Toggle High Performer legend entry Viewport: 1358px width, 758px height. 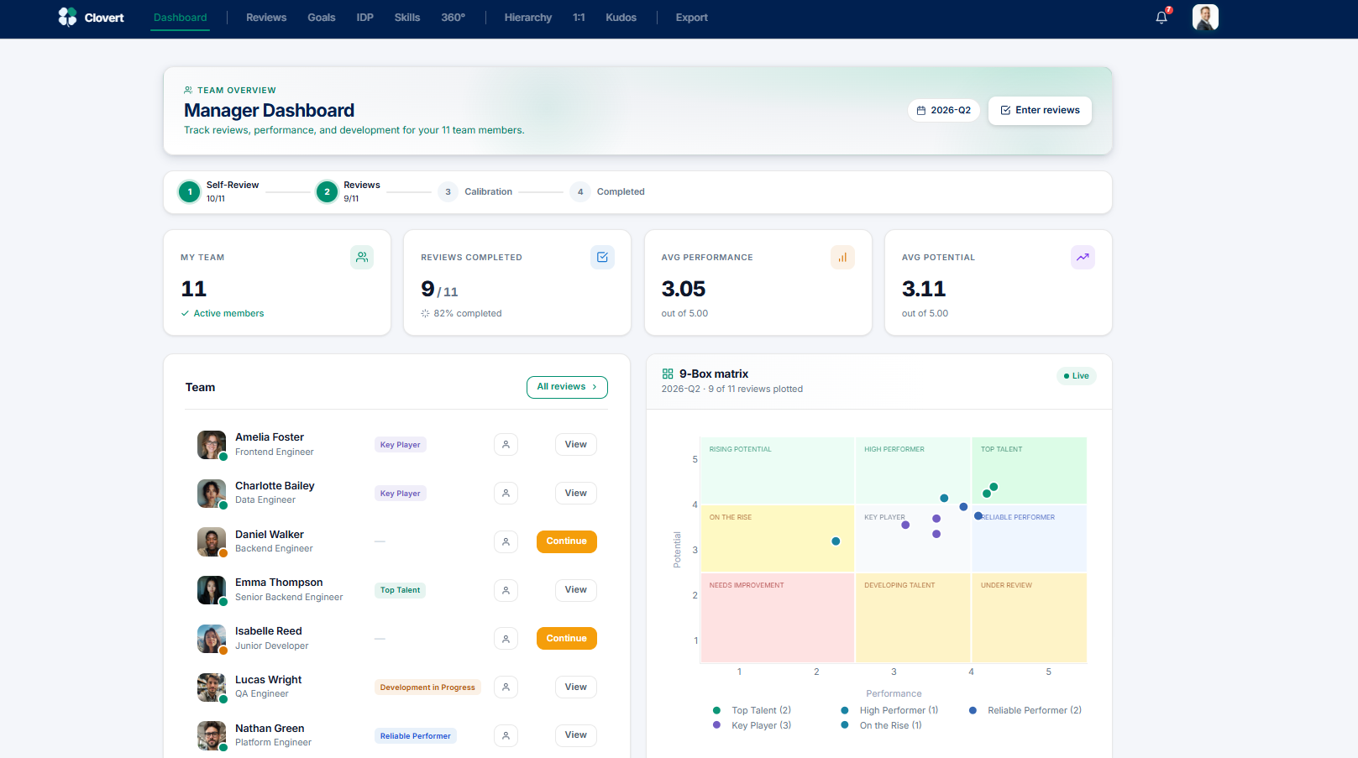point(889,710)
